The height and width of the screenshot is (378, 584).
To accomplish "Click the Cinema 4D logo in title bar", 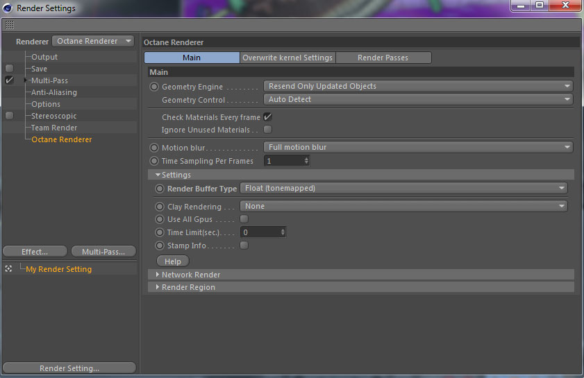I will (x=8, y=8).
